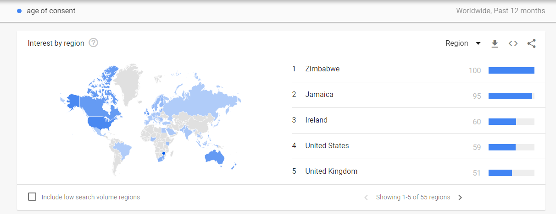
Task: Click the blue dot next to search term
Action: (x=19, y=11)
